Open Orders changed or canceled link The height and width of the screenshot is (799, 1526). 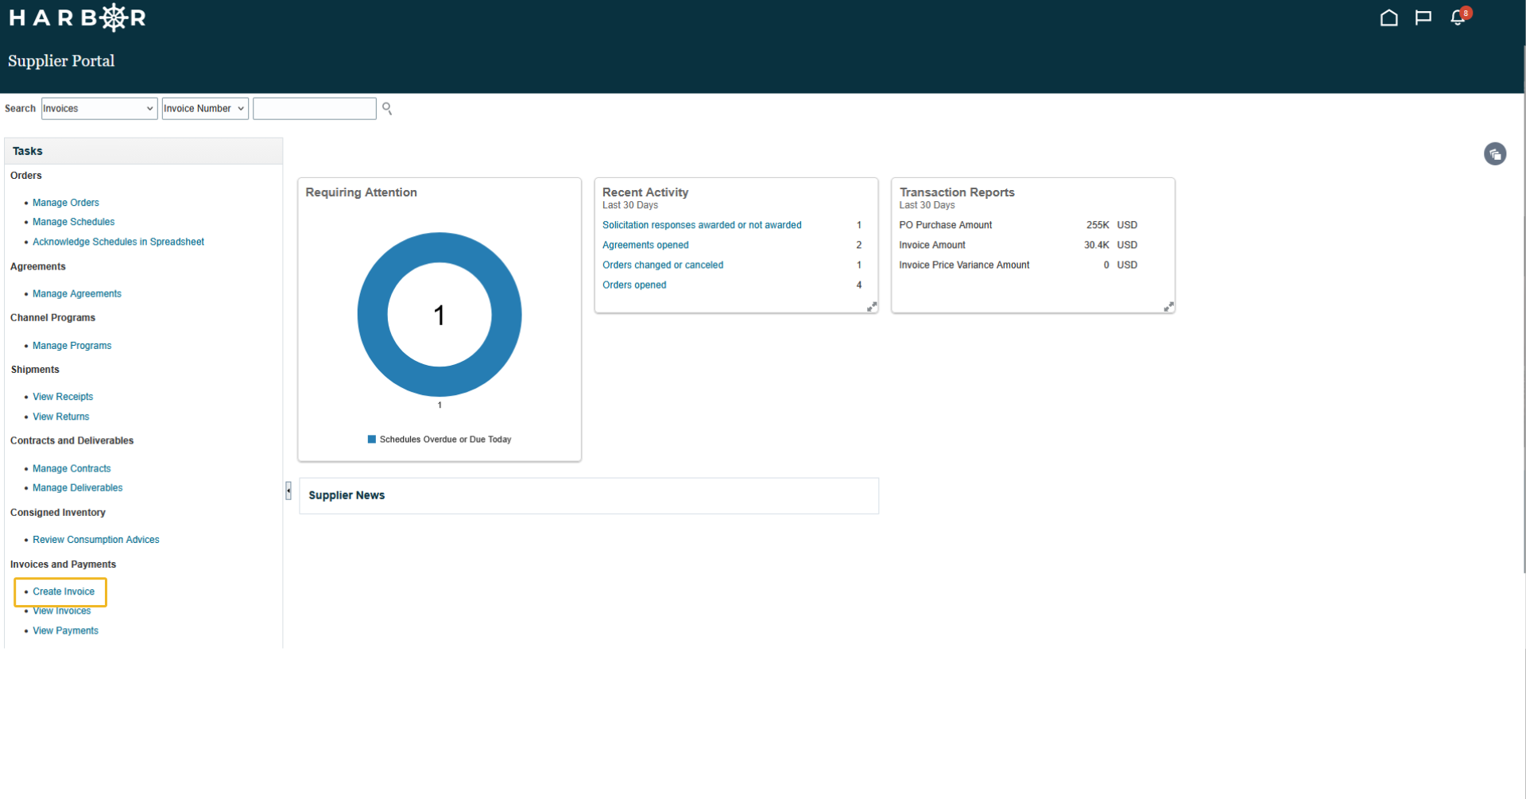click(663, 265)
